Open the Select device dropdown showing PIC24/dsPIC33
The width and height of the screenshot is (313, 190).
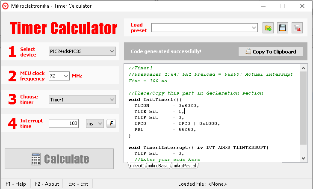click(x=82, y=51)
